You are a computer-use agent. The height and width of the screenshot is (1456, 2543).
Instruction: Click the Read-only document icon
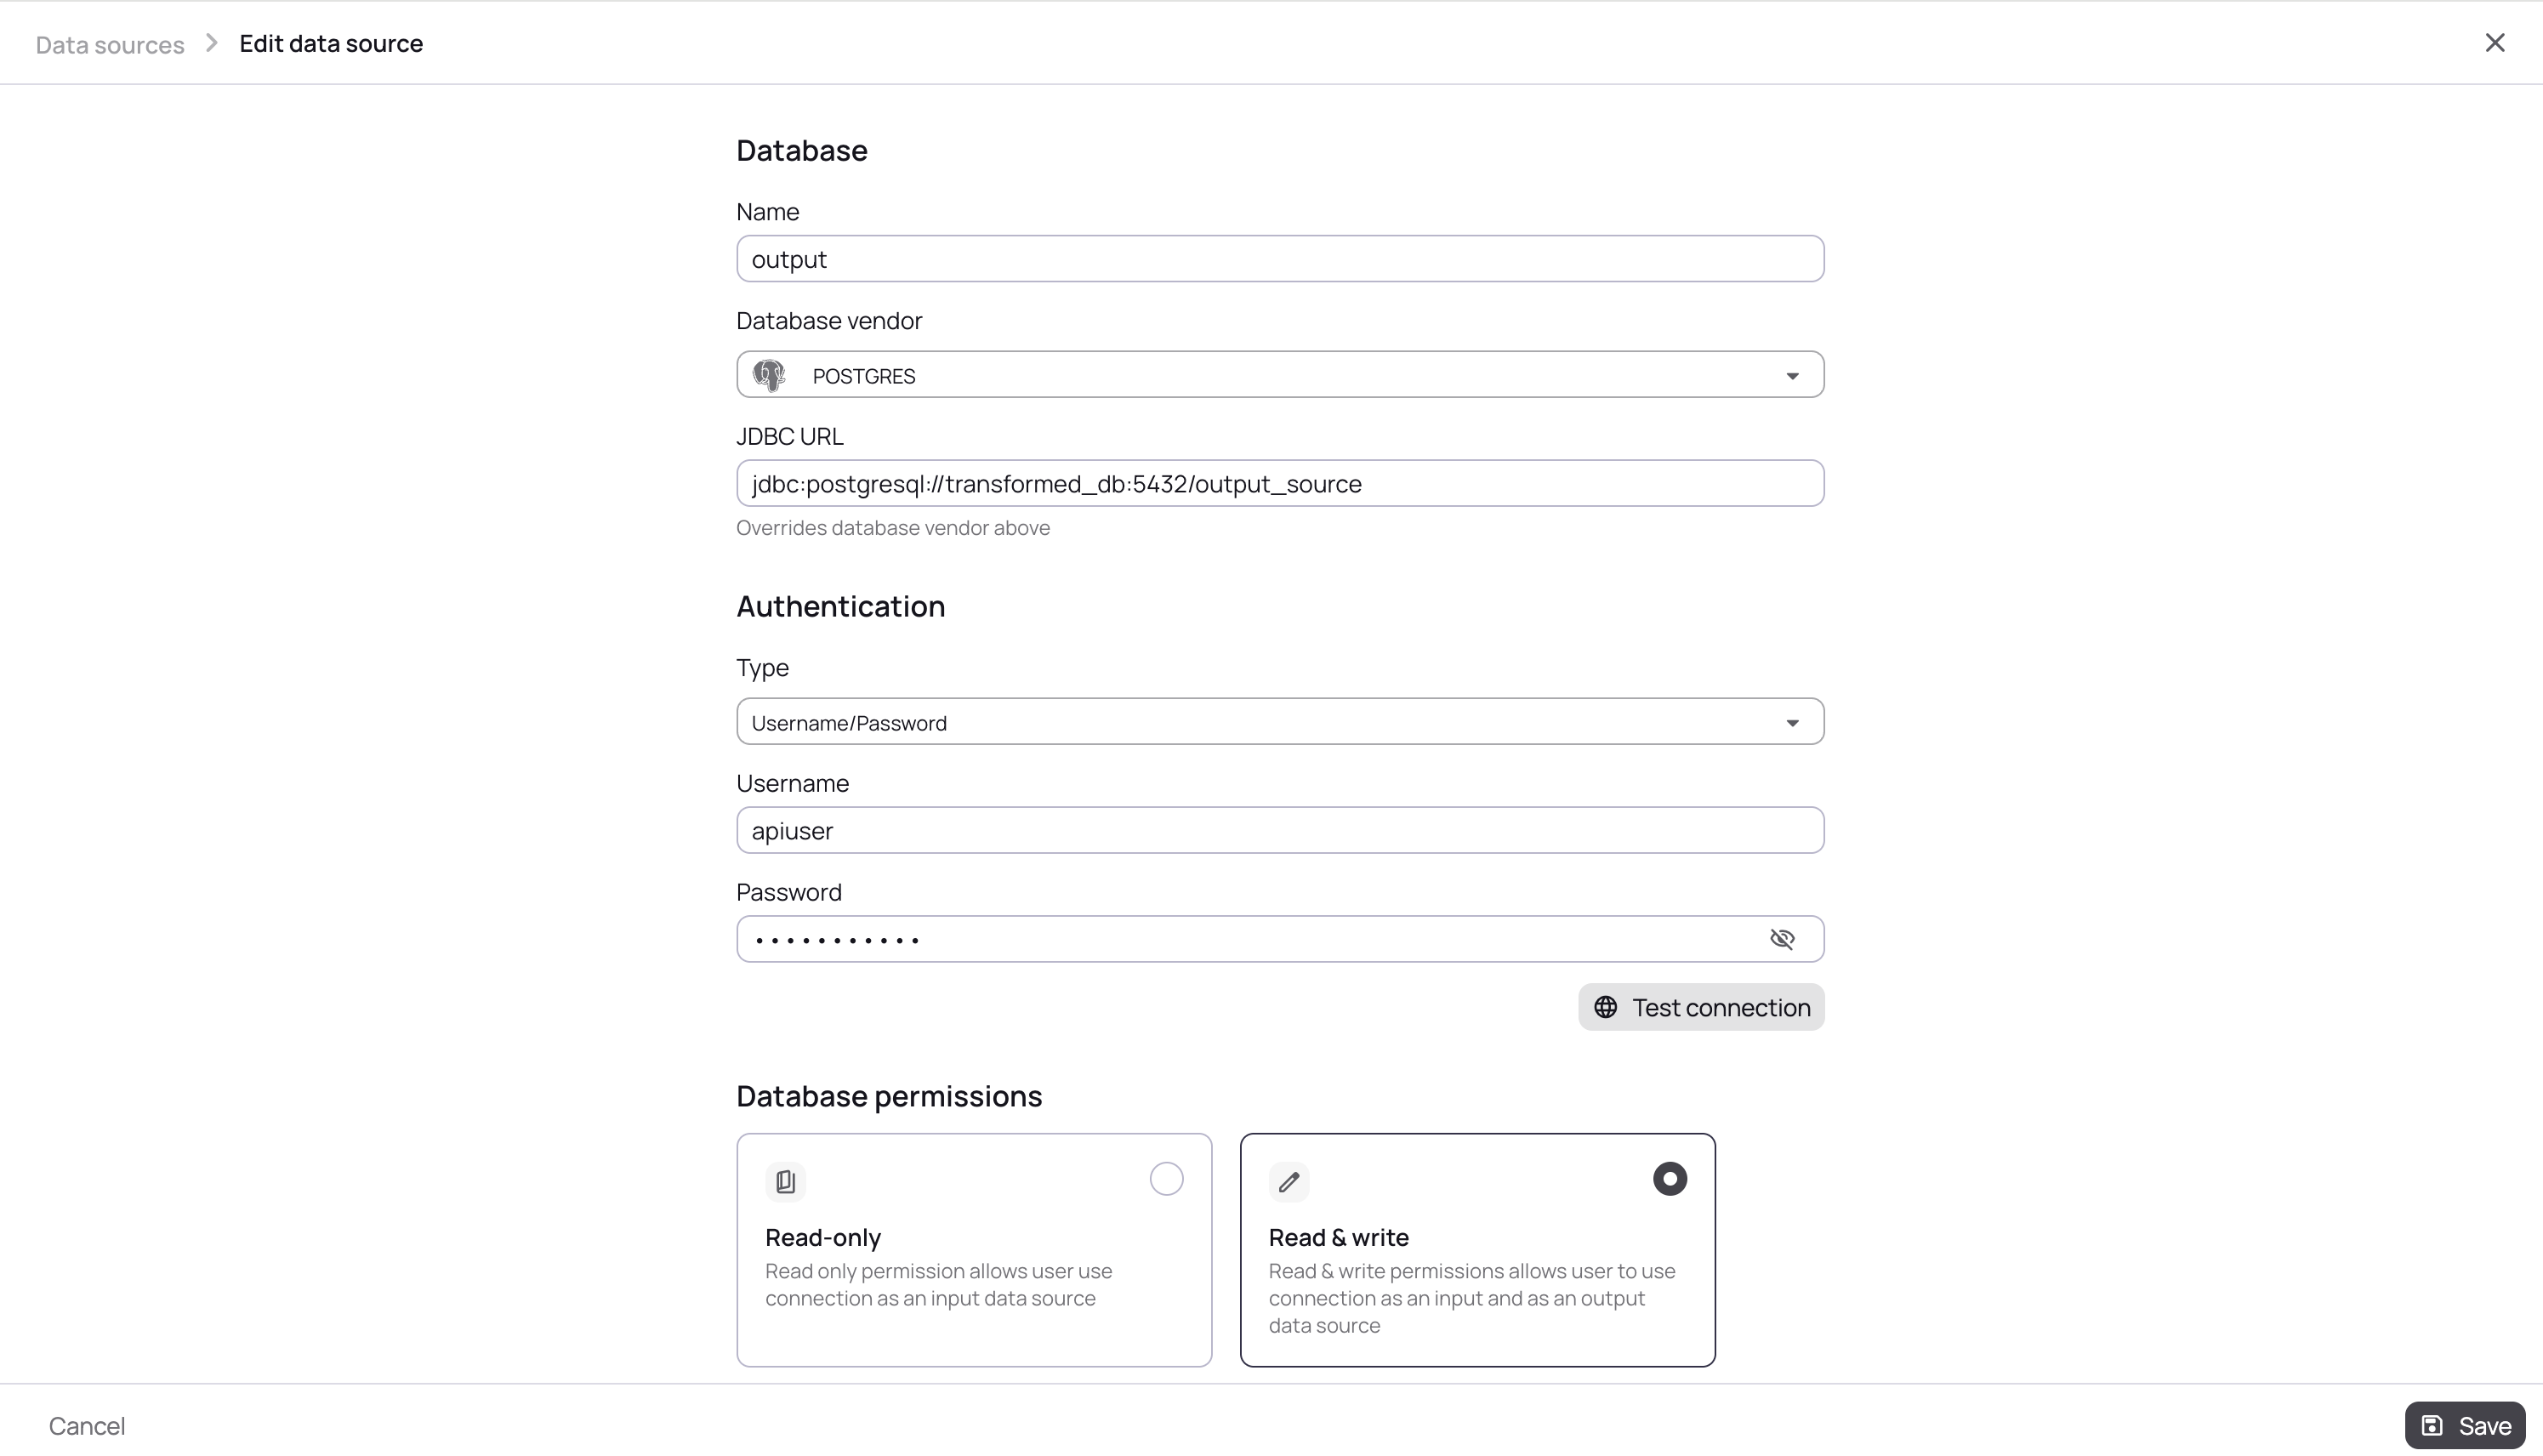[785, 1181]
